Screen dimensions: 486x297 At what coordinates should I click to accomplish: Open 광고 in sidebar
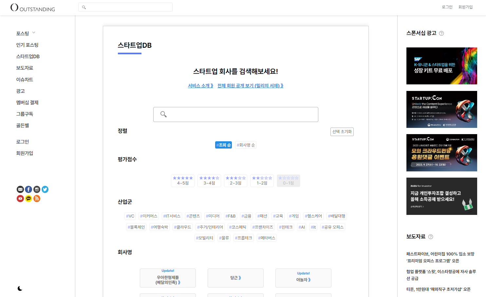[x=21, y=91]
